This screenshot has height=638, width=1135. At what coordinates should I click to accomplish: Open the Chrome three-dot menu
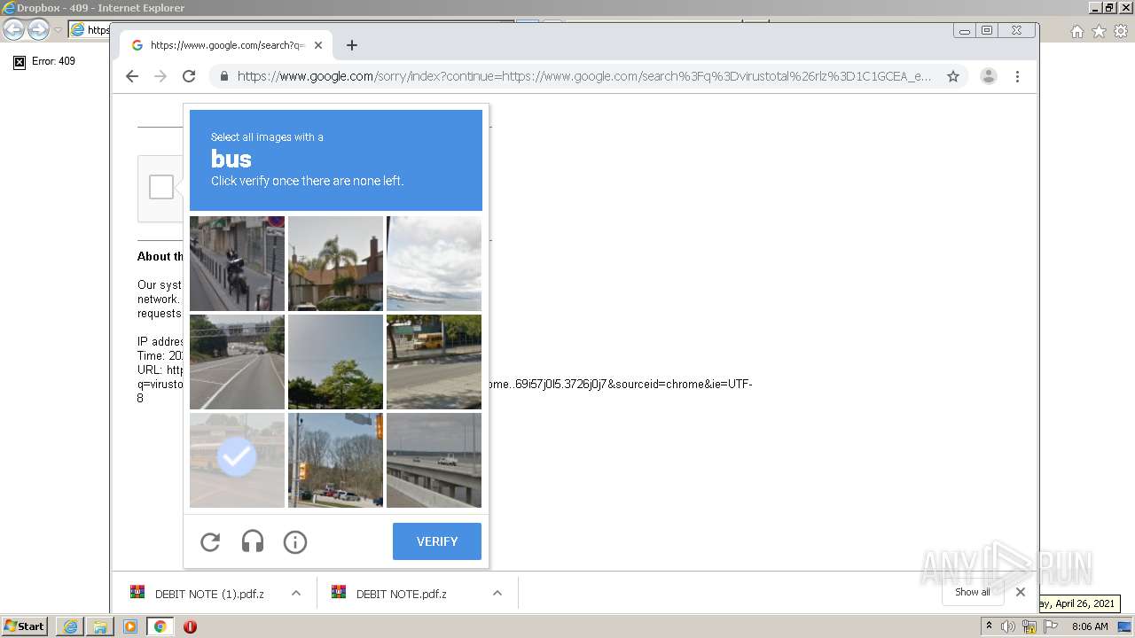[1017, 76]
